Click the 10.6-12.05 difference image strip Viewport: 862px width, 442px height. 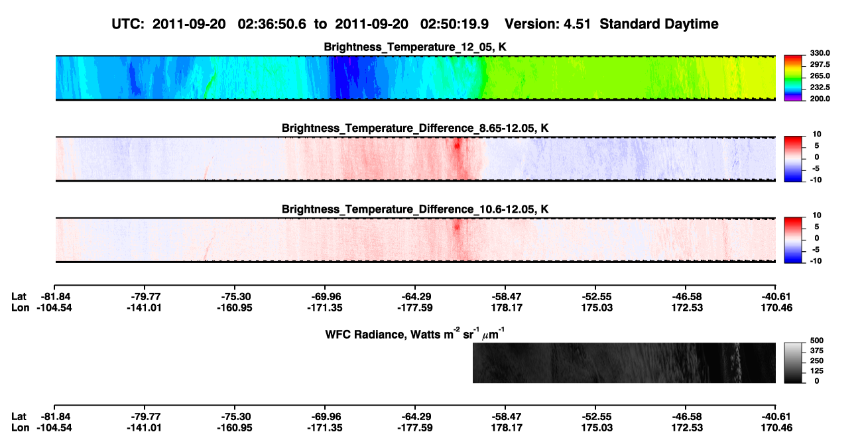(x=415, y=239)
